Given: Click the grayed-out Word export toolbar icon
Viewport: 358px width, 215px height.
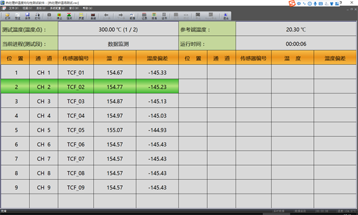Looking at the screenshot, I should [211, 16].
